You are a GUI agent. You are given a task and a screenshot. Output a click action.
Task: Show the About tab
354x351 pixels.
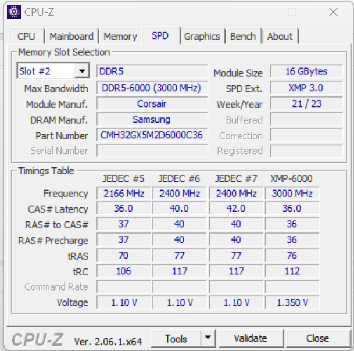(280, 37)
